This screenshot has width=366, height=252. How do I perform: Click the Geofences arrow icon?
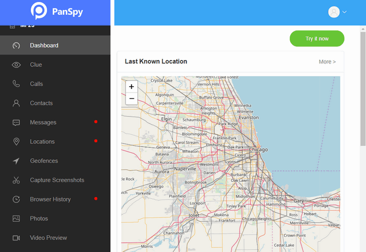[16, 161]
